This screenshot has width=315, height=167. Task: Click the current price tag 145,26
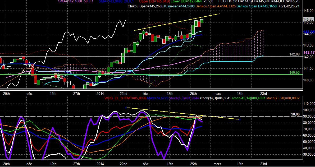pyautogui.click(x=309, y=20)
